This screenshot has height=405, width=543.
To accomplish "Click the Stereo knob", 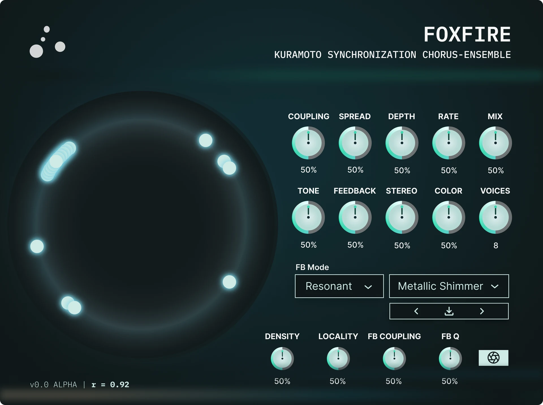I will [x=402, y=217].
